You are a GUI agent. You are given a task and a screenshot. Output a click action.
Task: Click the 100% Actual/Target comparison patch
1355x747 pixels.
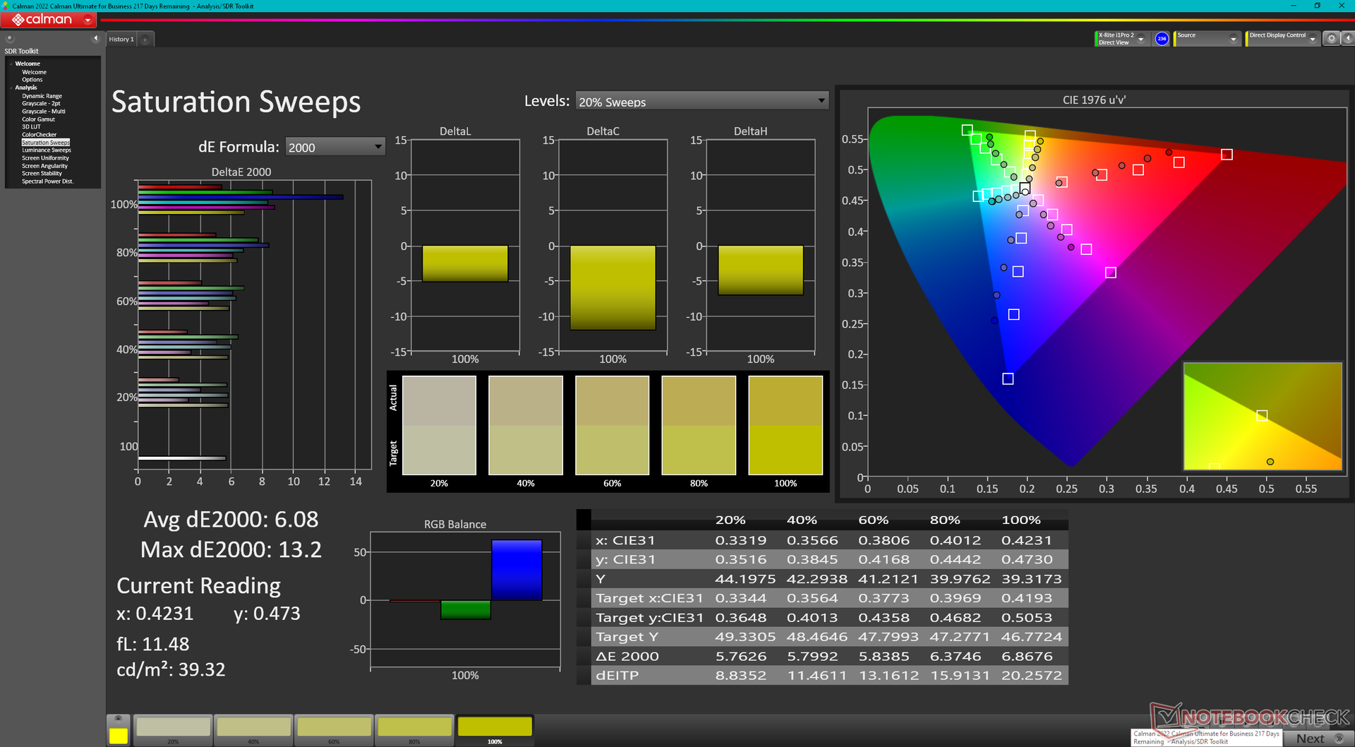coord(785,425)
